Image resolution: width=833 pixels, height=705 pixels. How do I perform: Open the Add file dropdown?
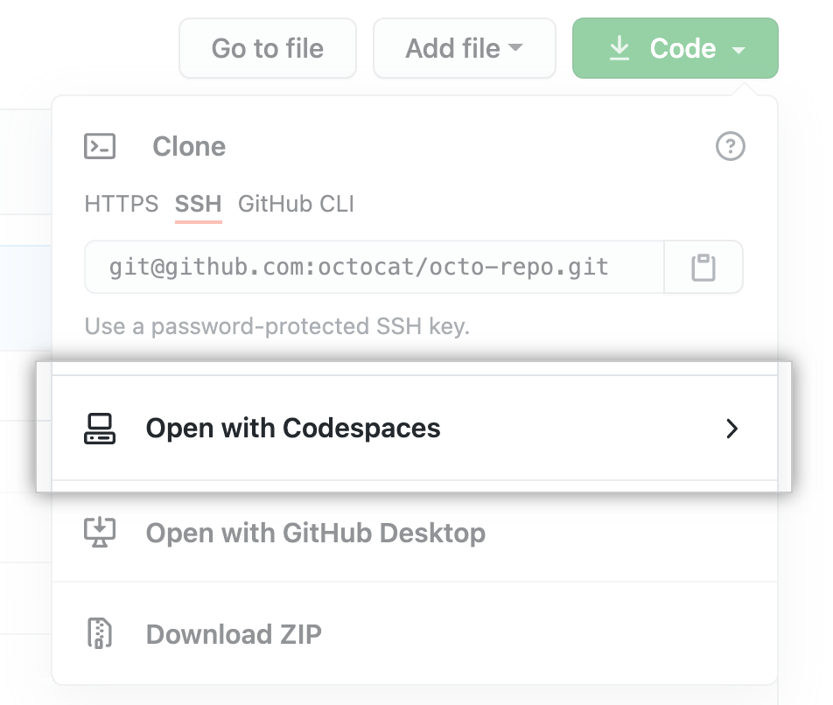click(464, 48)
